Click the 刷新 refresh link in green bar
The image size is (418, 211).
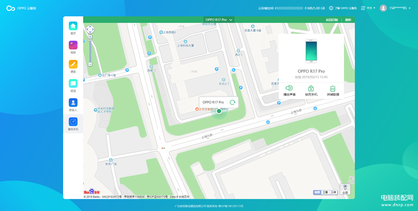[x=348, y=20]
